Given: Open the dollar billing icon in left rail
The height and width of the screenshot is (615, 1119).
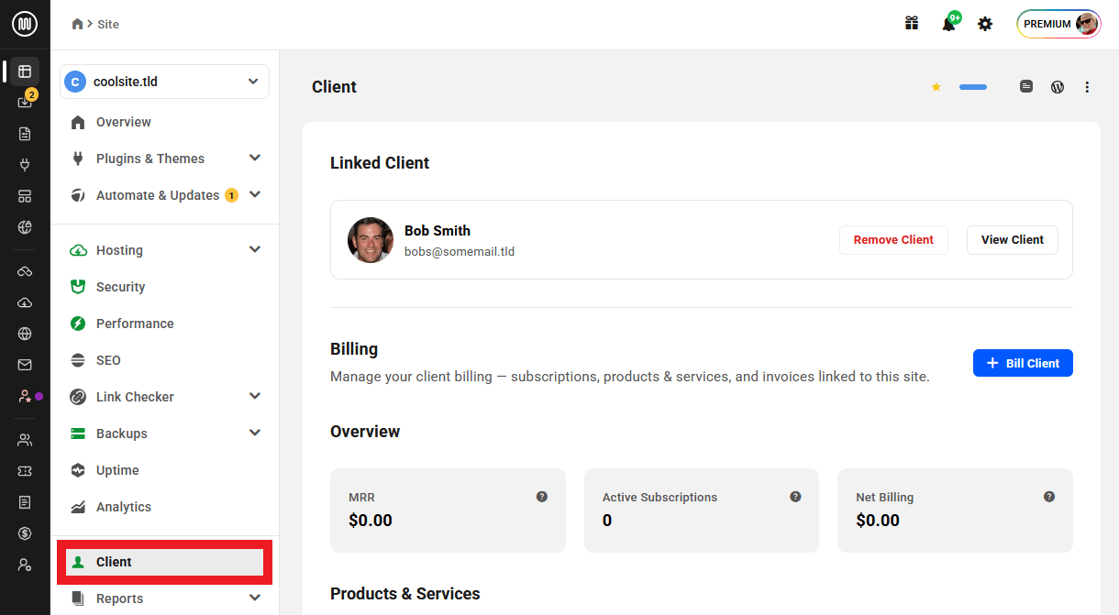Looking at the screenshot, I should [25, 533].
